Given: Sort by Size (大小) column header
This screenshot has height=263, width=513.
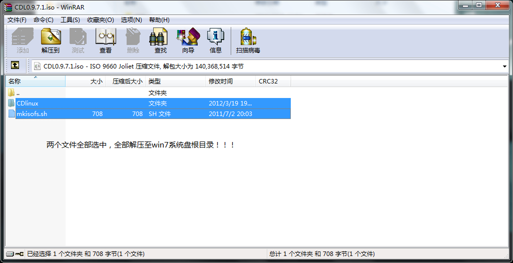Looking at the screenshot, I should coord(86,81).
